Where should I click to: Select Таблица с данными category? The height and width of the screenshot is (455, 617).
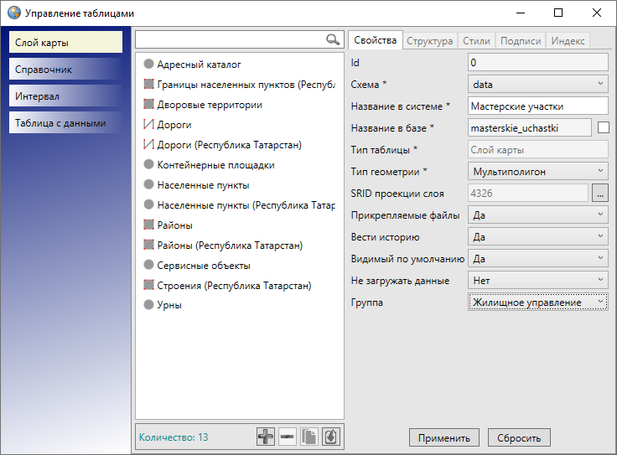(66, 123)
